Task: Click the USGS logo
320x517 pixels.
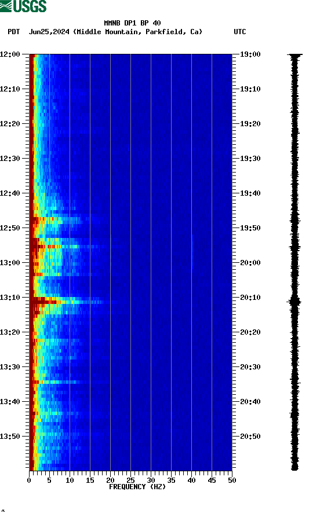Action: pyautogui.click(x=23, y=6)
